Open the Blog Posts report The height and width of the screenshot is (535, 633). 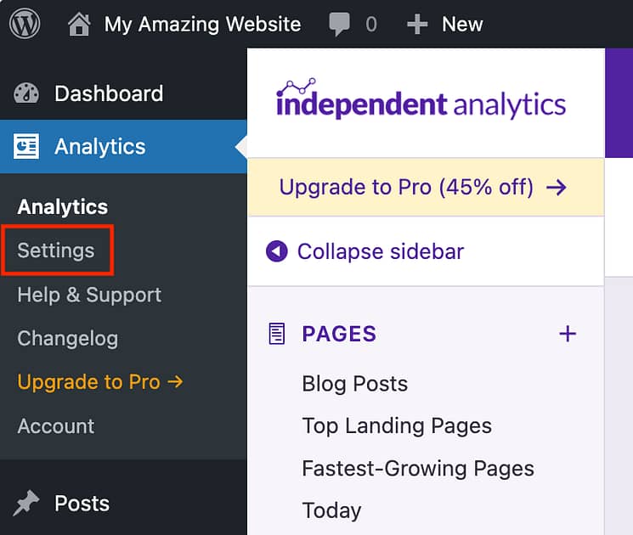354,383
